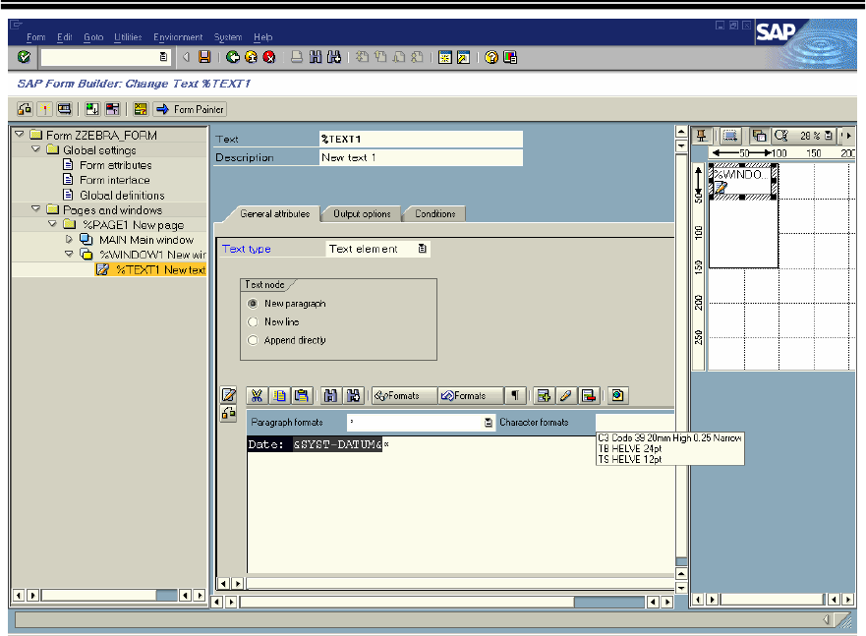Collapse the %WINDOW1 New window node

(x=69, y=254)
